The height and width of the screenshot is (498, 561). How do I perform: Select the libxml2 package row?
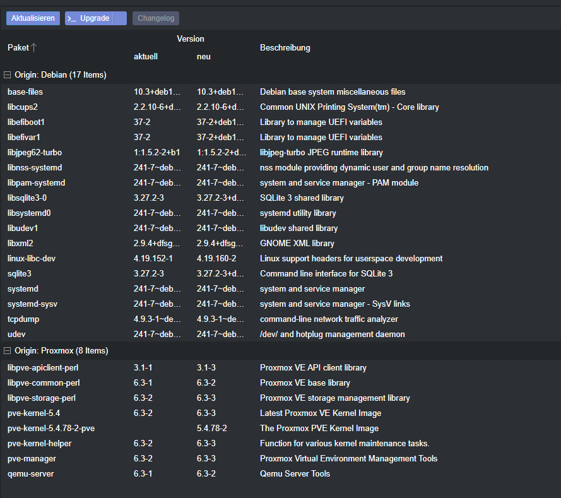tap(280, 243)
